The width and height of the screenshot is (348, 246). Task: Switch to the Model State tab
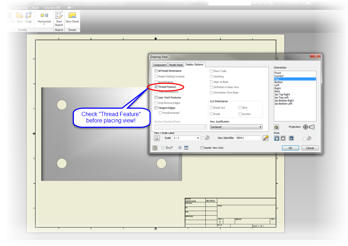pyautogui.click(x=176, y=65)
